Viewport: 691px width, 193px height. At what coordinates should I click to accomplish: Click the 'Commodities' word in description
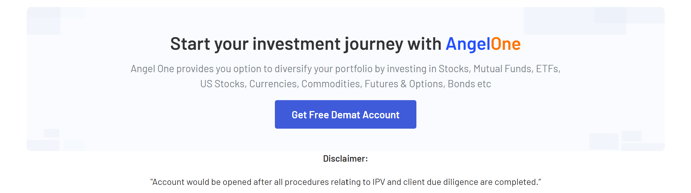[x=331, y=84]
